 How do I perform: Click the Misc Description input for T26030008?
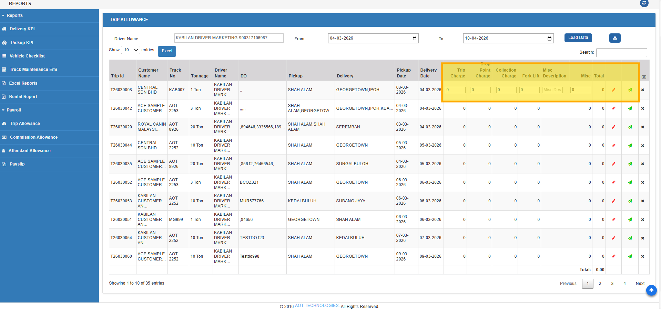click(552, 90)
